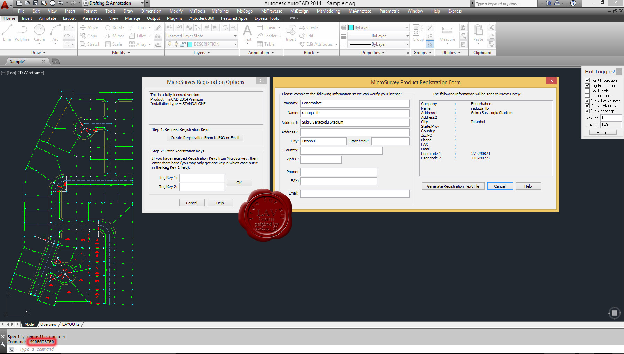Select the Trim tool
Image resolution: width=624 pixels, height=354 pixels.
pos(138,27)
